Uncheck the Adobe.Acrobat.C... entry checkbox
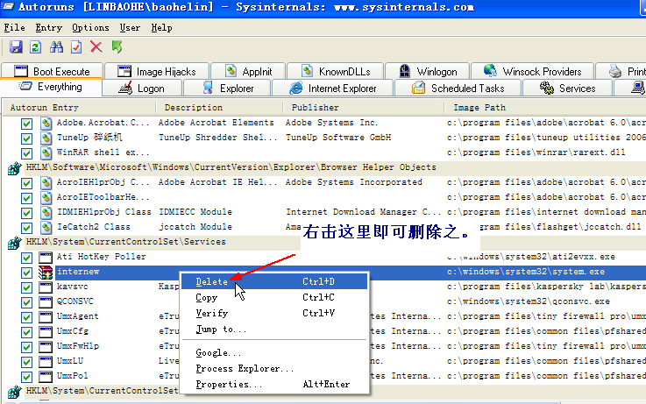This screenshot has width=646, height=404. 27,124
